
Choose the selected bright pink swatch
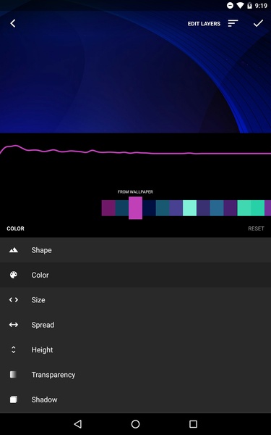(136, 208)
